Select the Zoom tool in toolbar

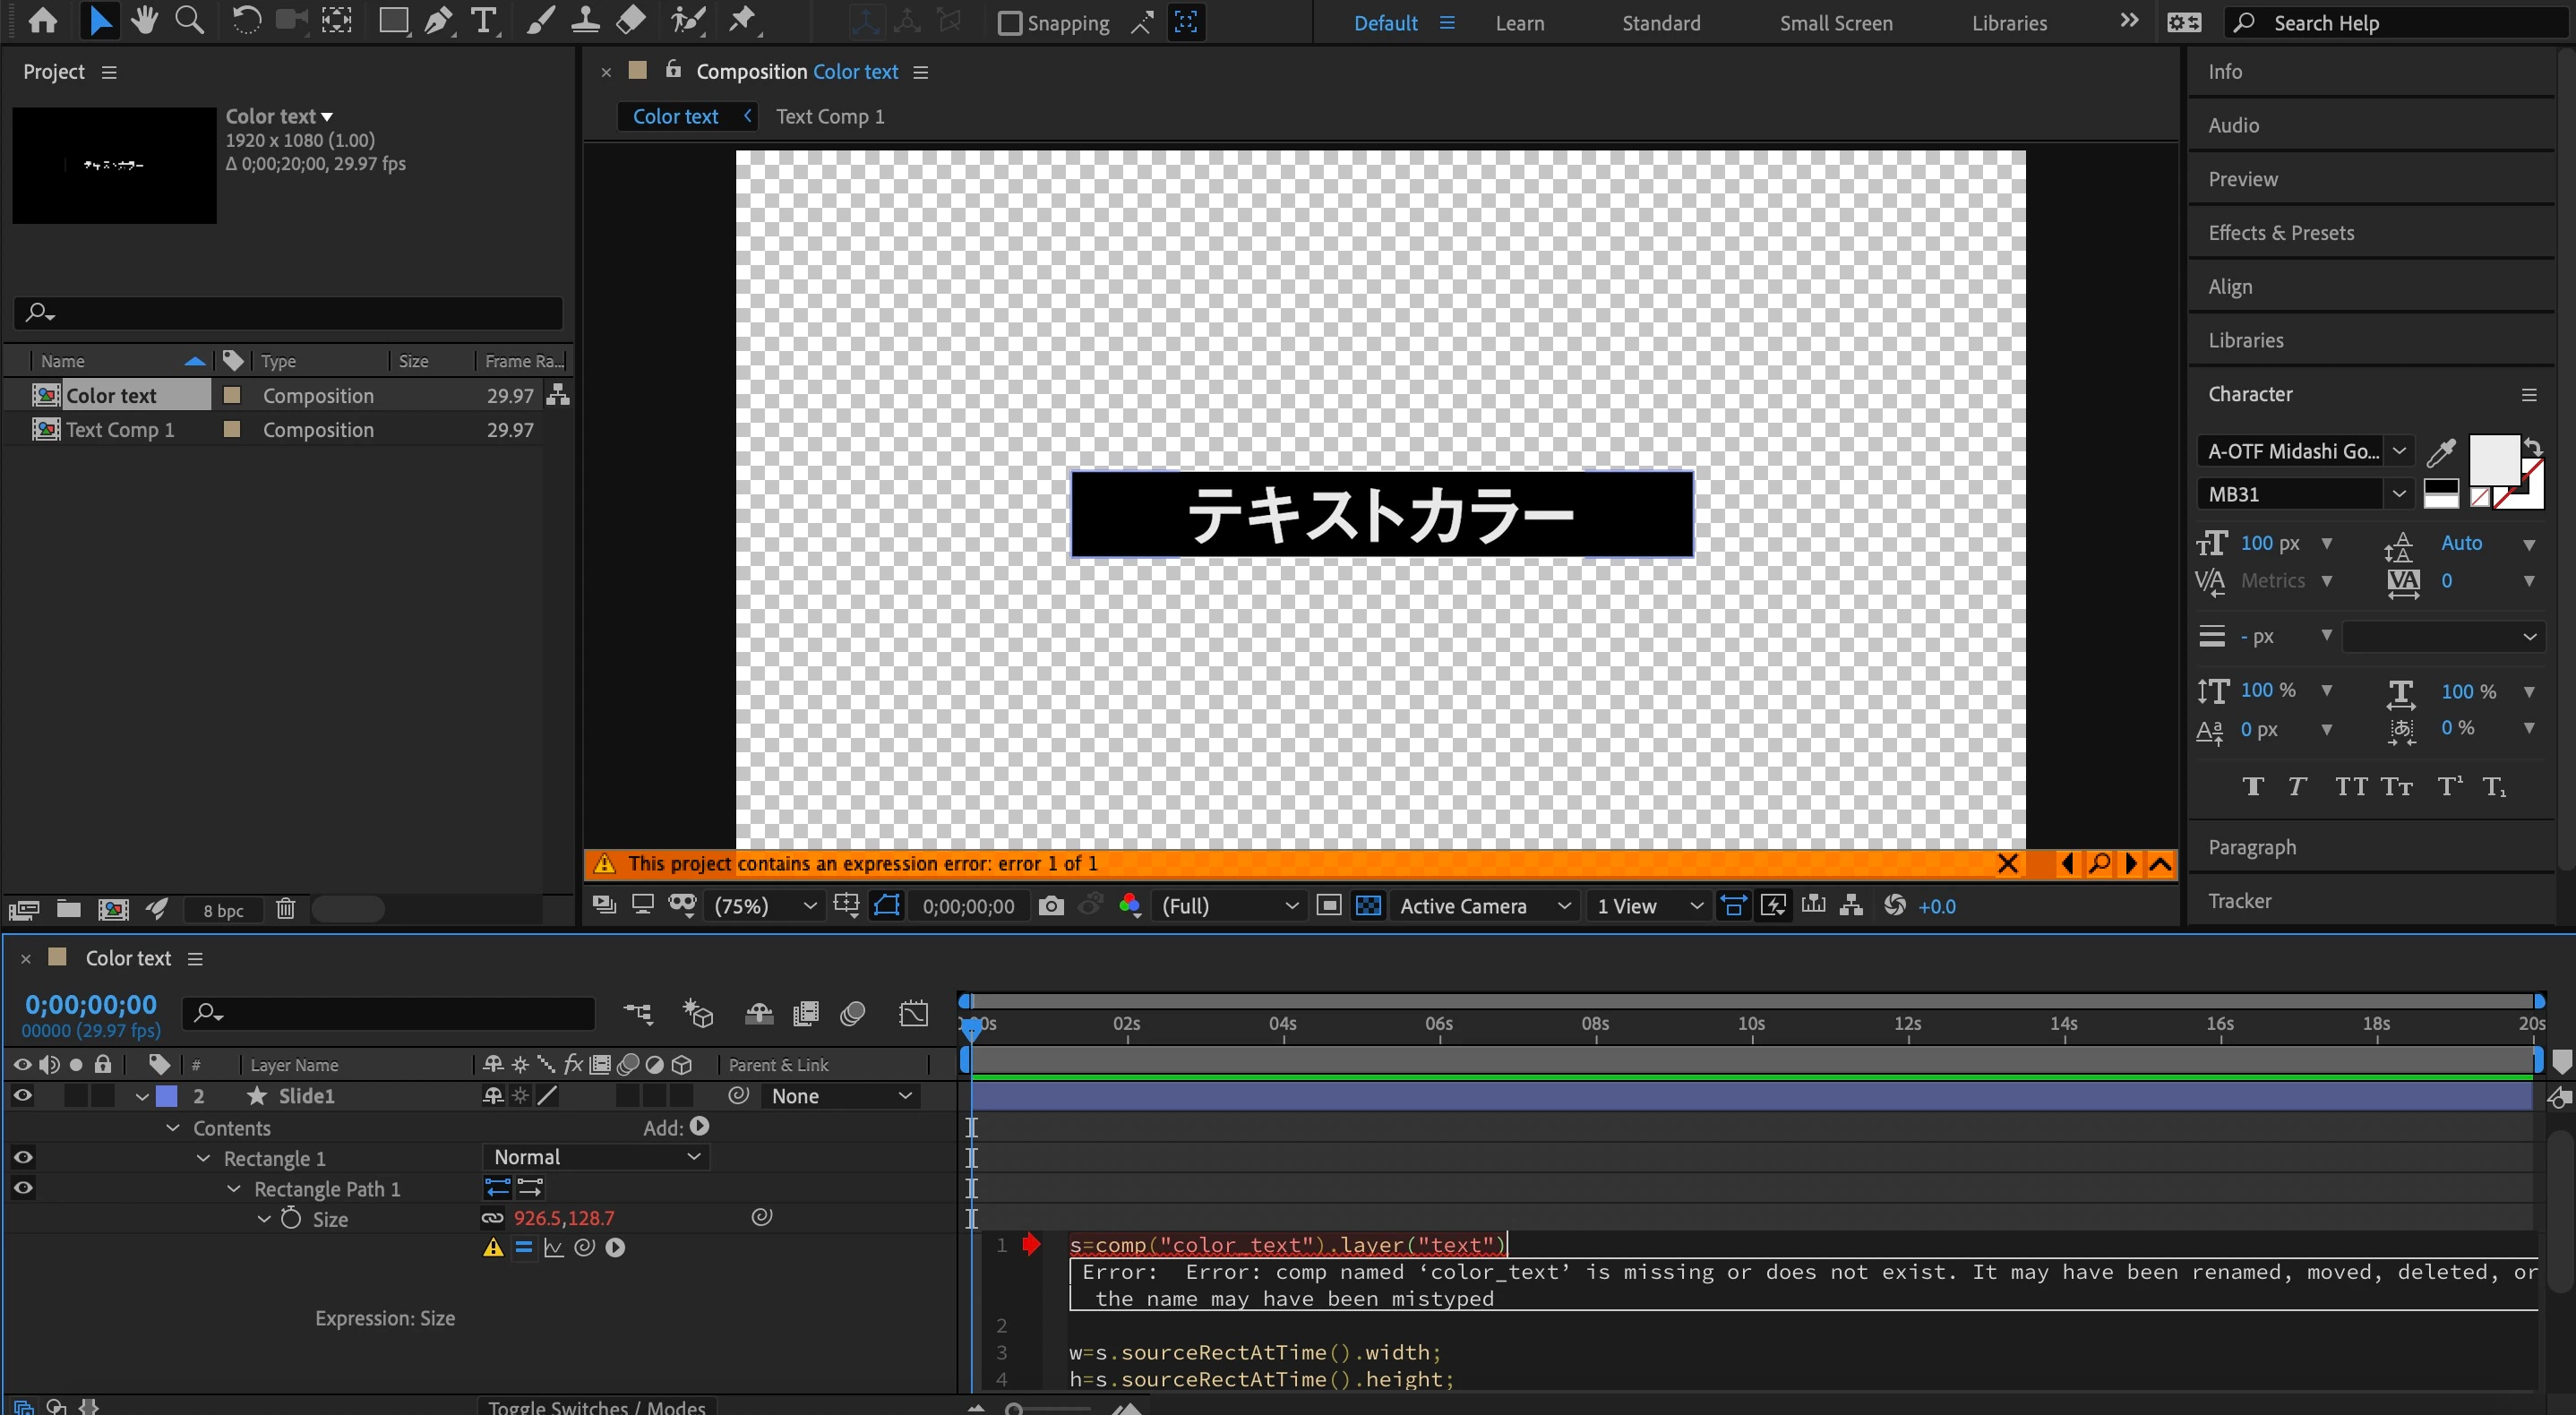189,20
